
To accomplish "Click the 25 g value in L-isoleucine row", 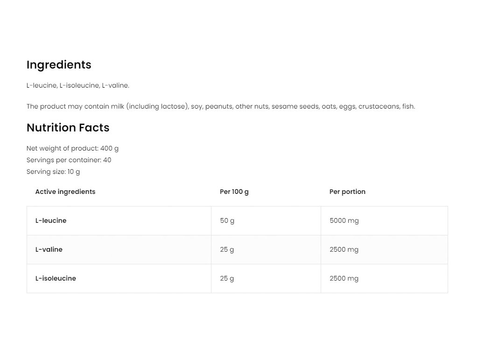I will point(227,278).
